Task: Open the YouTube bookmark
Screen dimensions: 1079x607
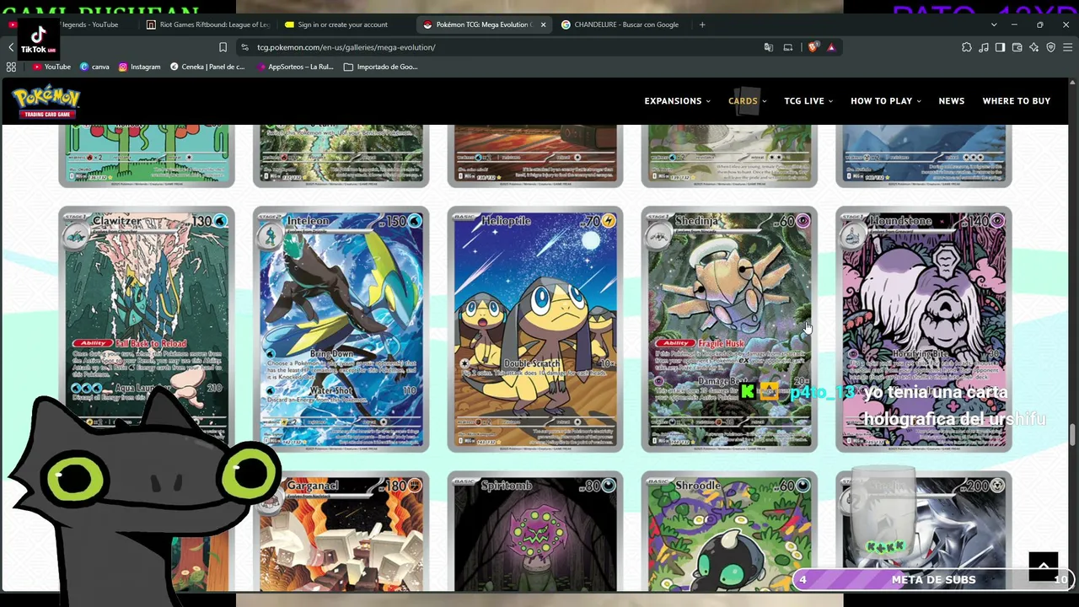Action: (51, 67)
